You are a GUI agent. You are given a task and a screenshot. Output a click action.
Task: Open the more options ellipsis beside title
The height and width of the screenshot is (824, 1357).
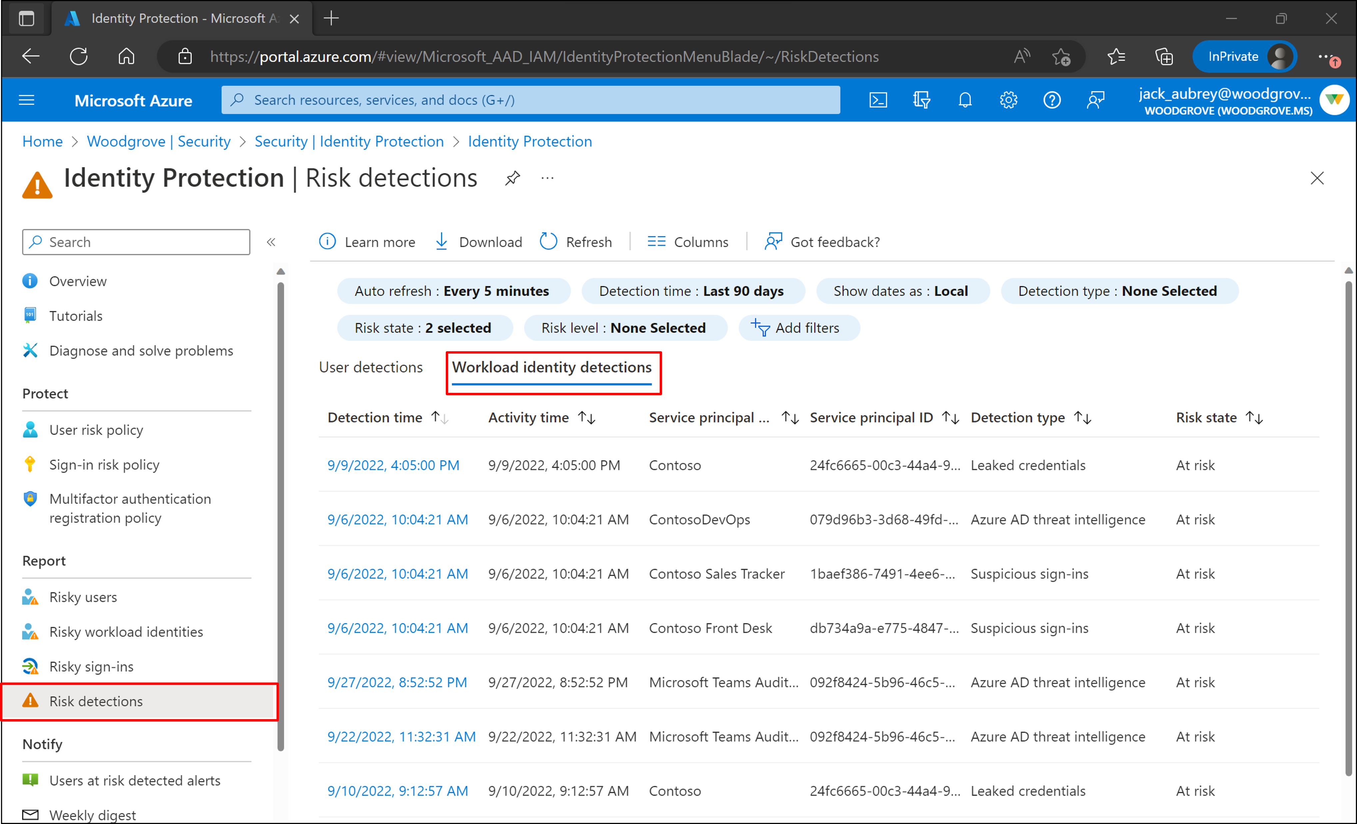[547, 178]
